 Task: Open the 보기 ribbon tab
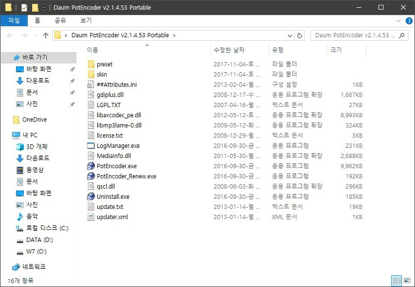[x=86, y=21]
